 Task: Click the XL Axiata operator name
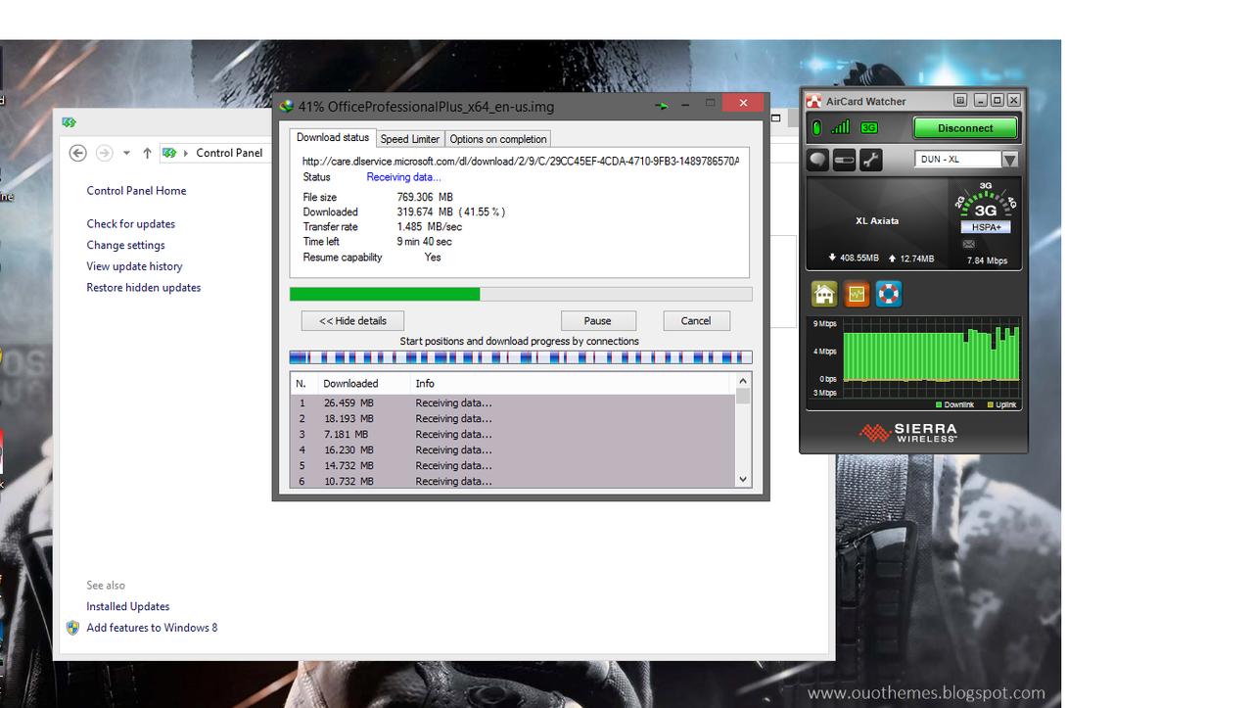(x=877, y=220)
